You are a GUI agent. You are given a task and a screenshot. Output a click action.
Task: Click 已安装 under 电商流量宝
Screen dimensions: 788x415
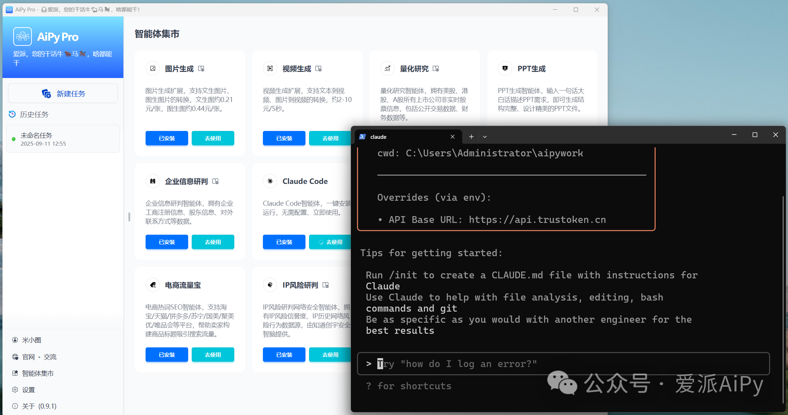pos(167,355)
